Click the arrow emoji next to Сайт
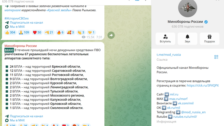Screen dimensions: 224x126 pos(167,94)
